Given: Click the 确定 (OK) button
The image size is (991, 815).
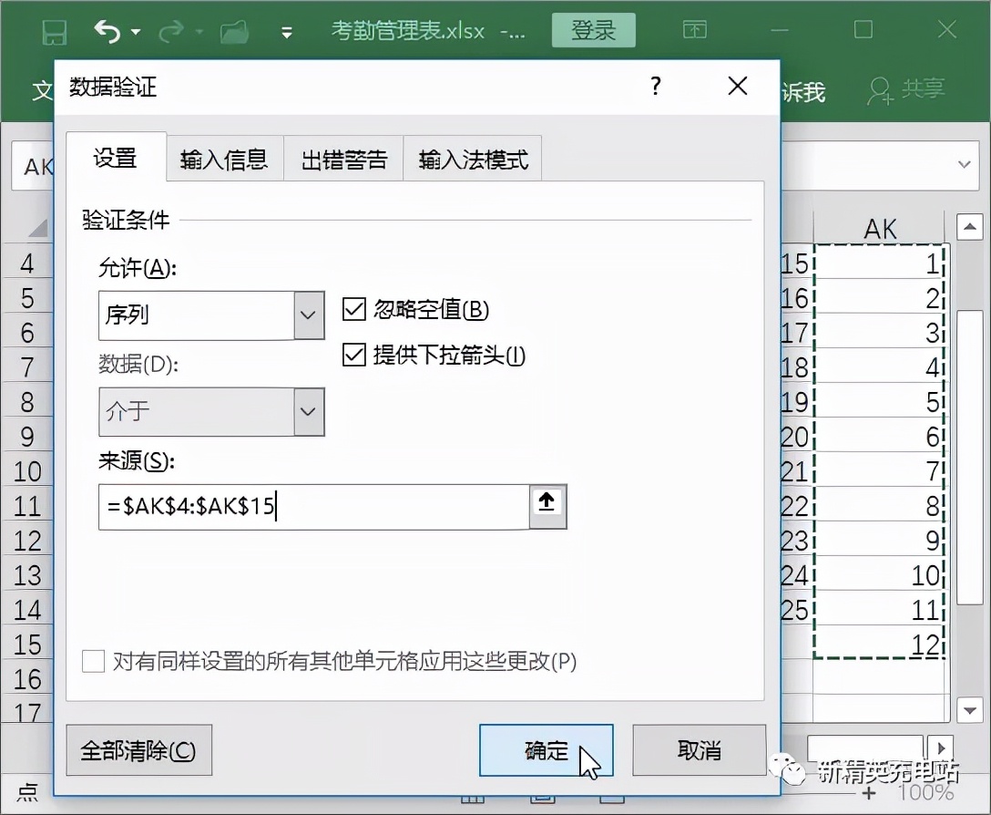Looking at the screenshot, I should 547,750.
